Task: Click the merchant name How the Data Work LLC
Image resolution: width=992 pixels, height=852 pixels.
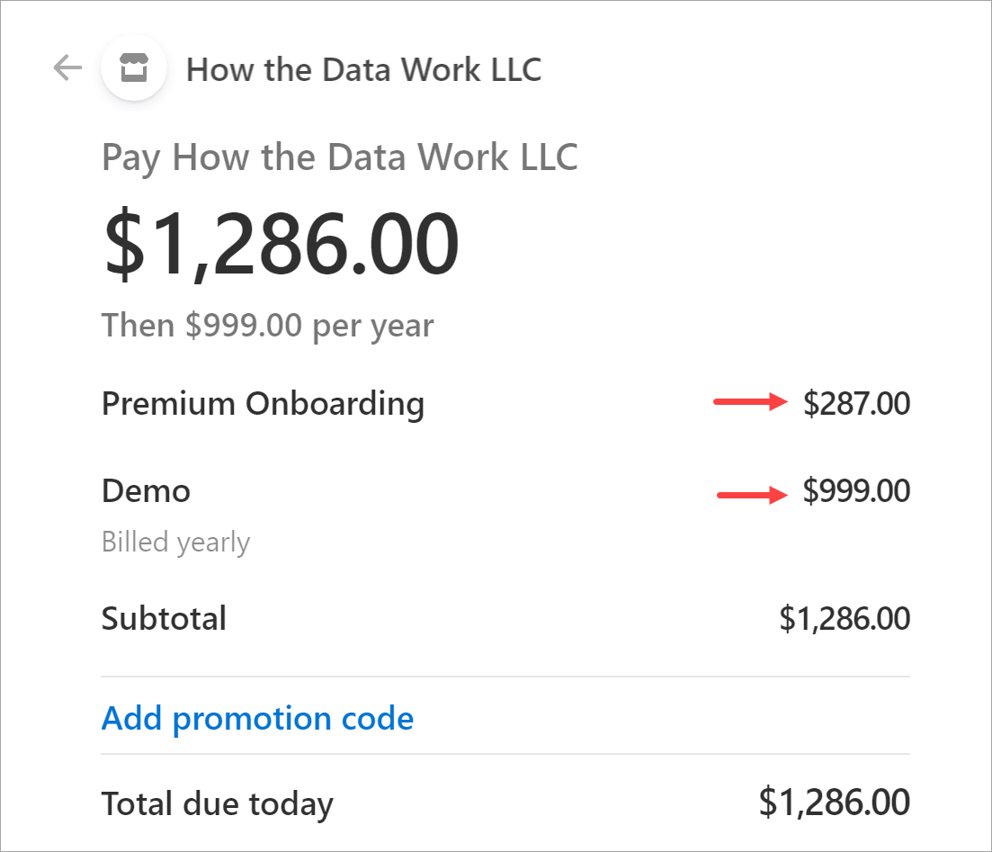Action: (364, 68)
